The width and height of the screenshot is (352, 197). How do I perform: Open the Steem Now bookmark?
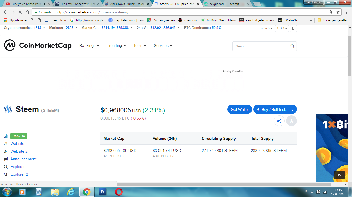point(56,20)
